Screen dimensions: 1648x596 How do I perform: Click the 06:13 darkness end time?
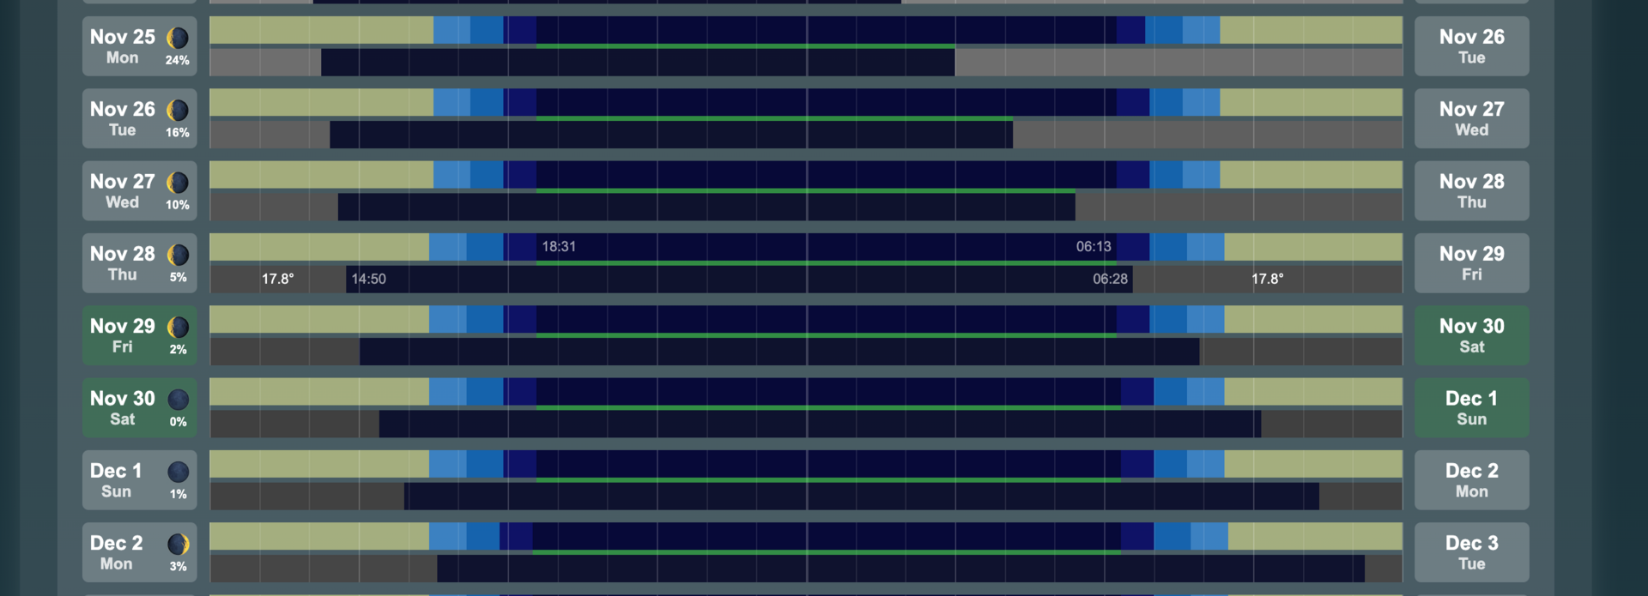[1094, 247]
